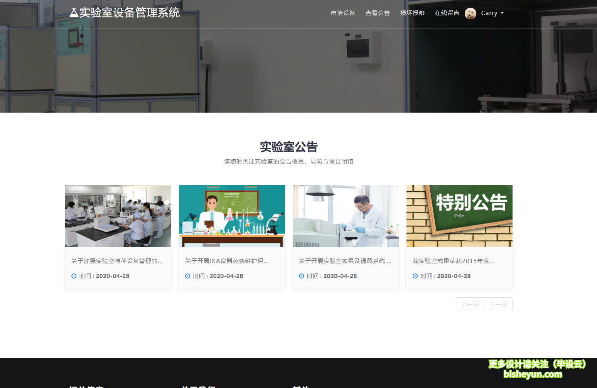Open announcement 关于加强实验室特种设备管理的
The image size is (597, 388).
click(116, 261)
